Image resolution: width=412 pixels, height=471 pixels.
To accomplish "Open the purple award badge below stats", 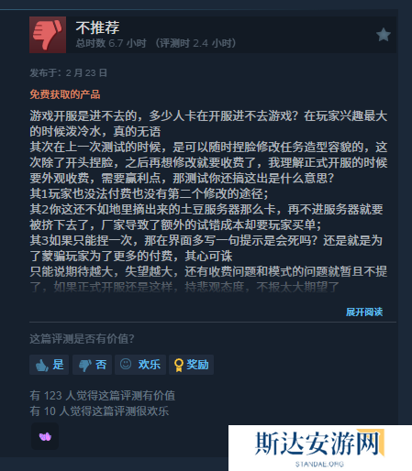I will 45,436.
